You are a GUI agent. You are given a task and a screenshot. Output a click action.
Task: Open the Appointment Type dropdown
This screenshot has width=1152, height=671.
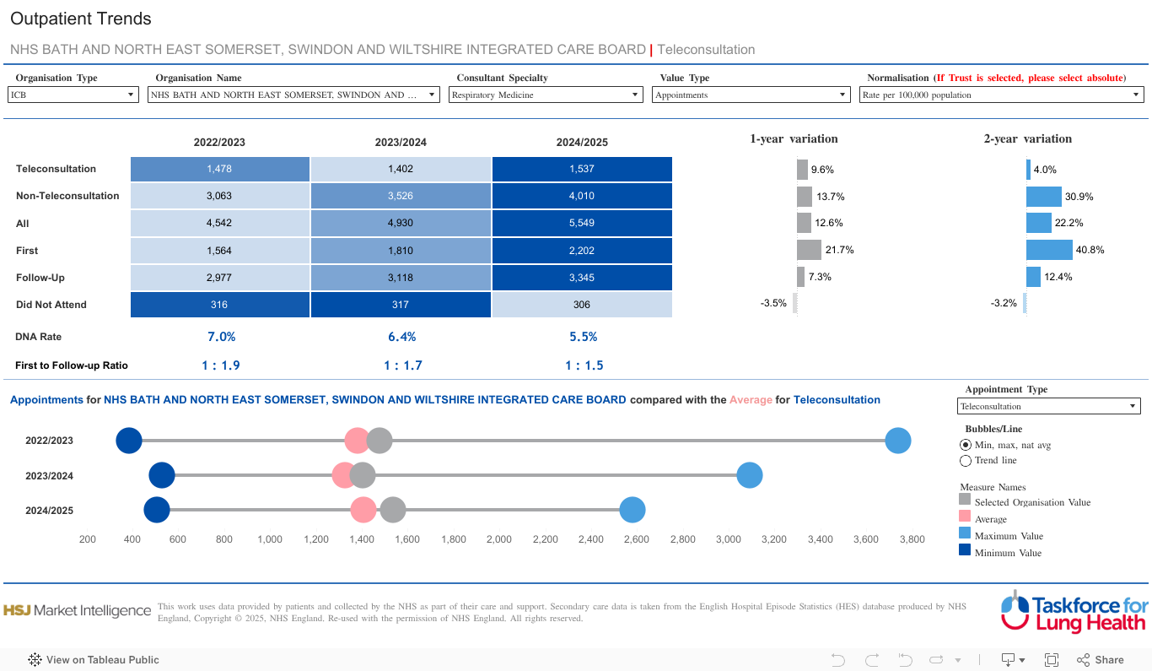click(1049, 407)
